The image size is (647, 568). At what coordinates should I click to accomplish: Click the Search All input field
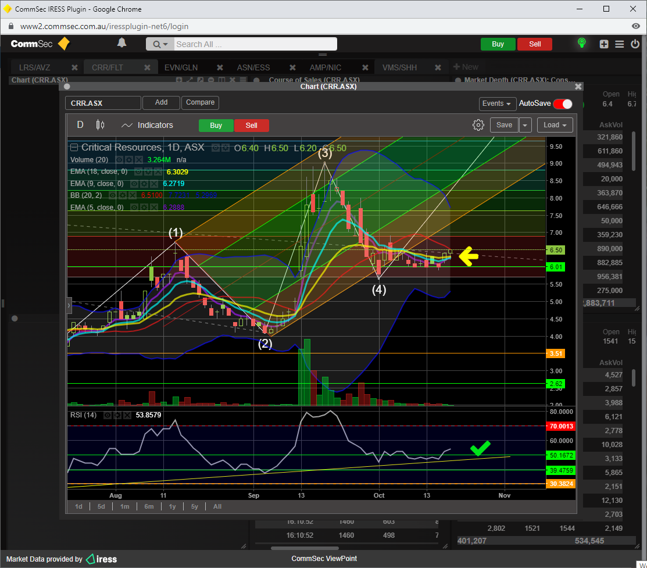tap(255, 44)
